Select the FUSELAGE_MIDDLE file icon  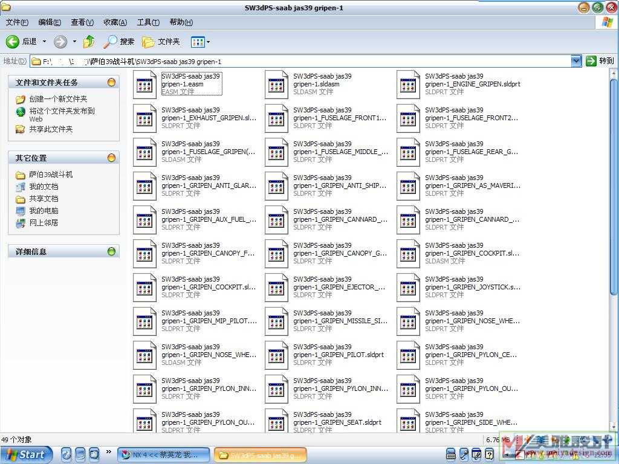tap(276, 152)
